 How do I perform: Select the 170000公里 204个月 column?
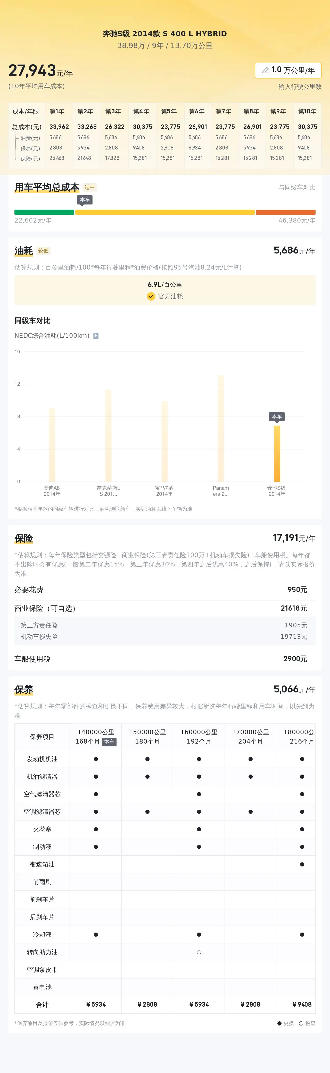tap(251, 736)
